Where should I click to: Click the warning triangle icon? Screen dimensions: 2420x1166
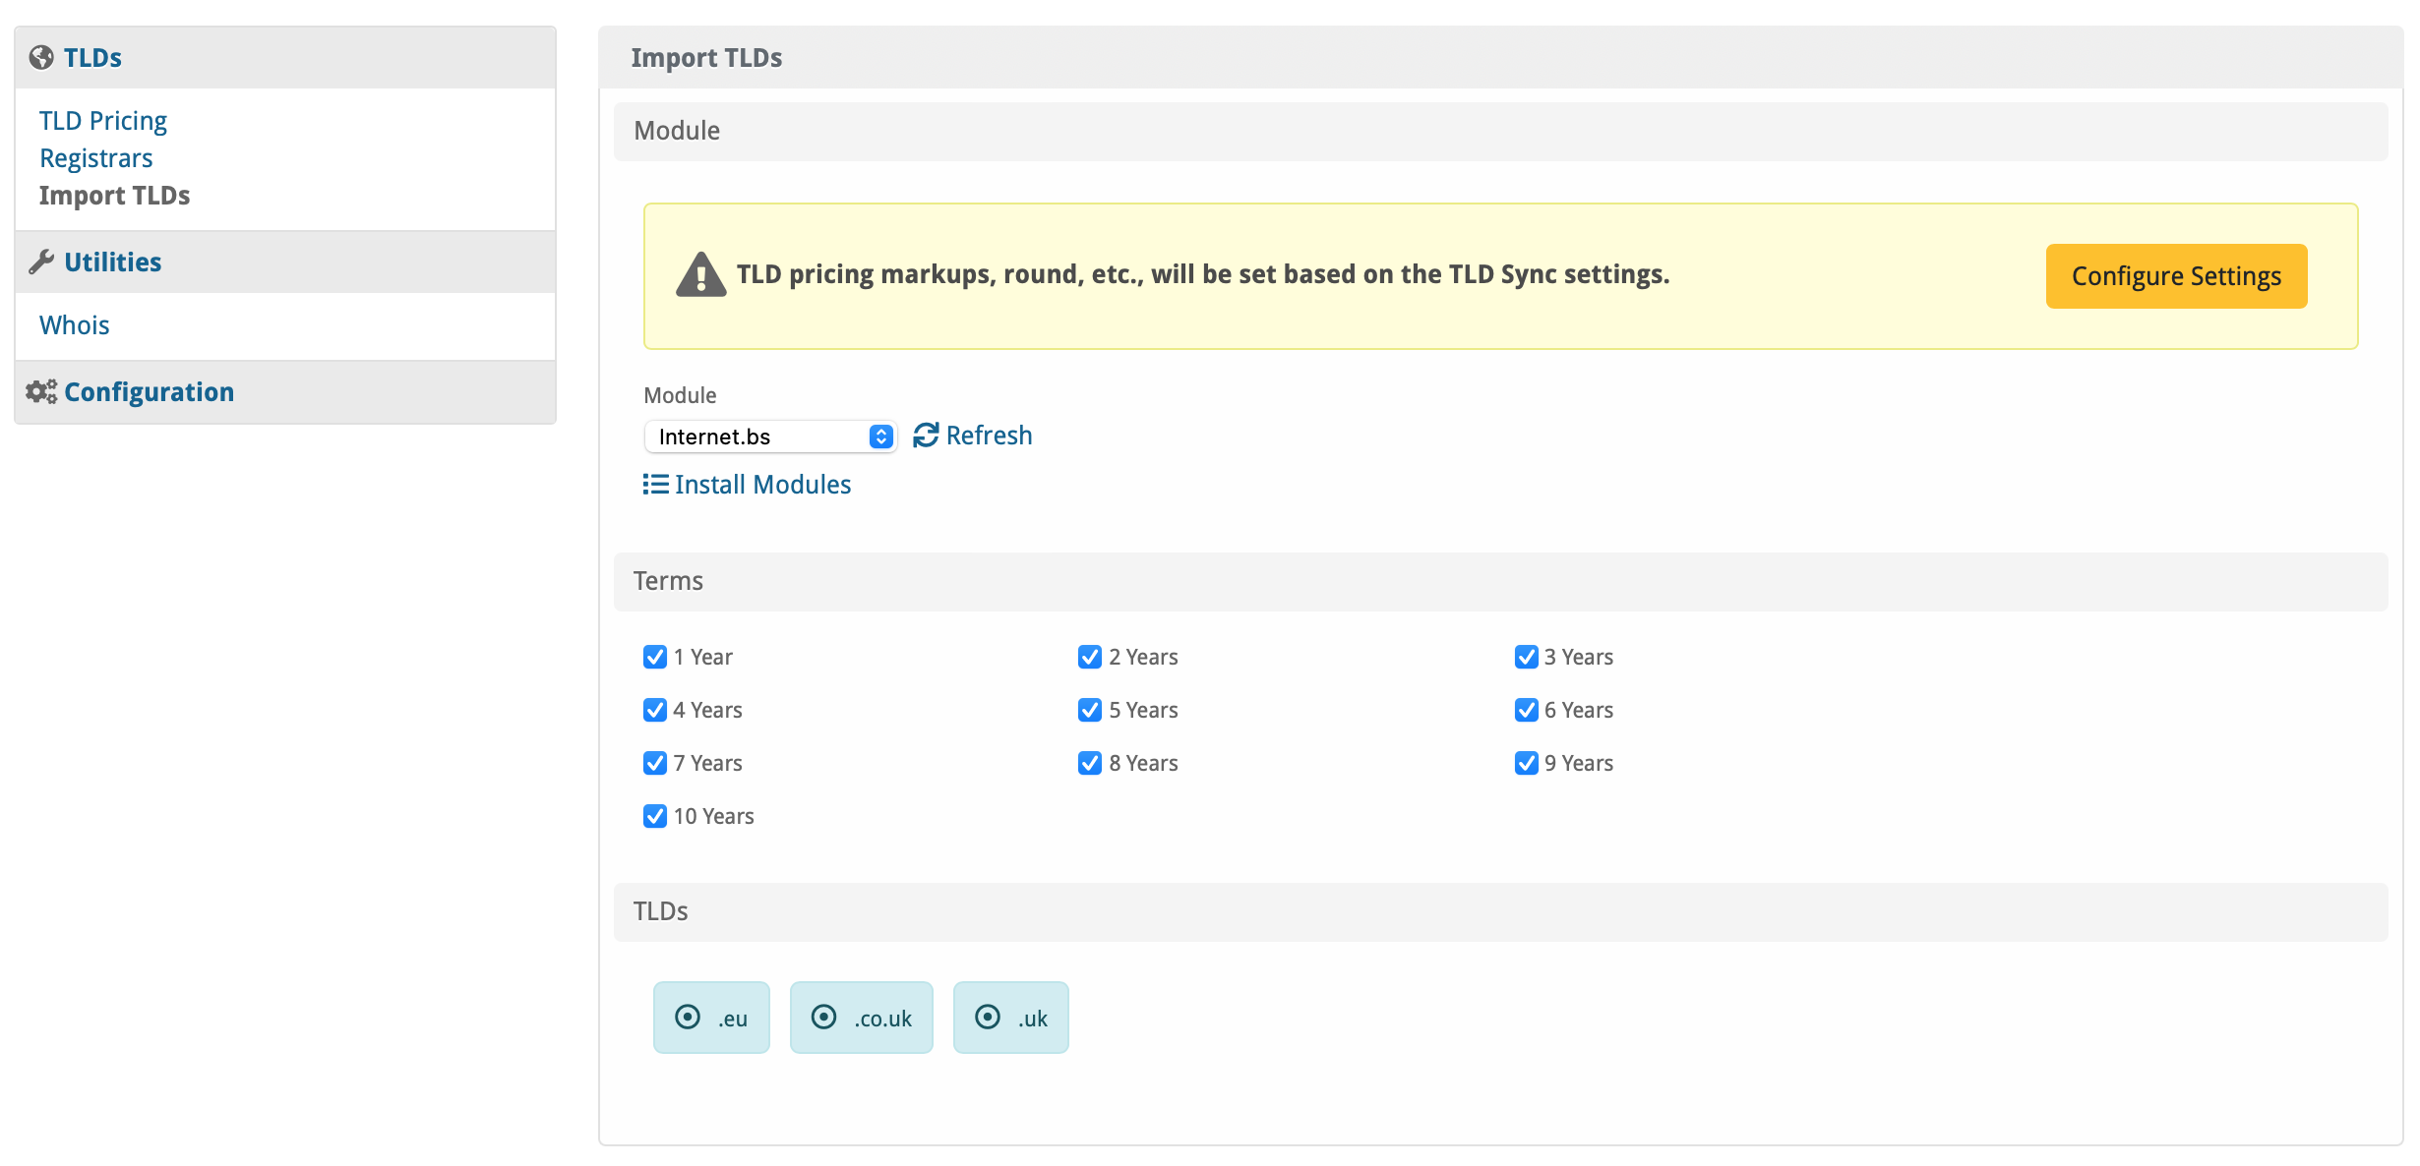click(x=700, y=275)
